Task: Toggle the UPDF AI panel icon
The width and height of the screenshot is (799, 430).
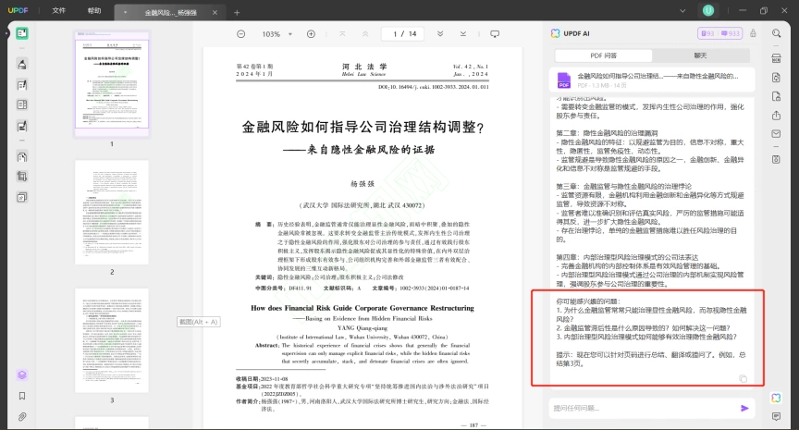Action: pos(776,398)
